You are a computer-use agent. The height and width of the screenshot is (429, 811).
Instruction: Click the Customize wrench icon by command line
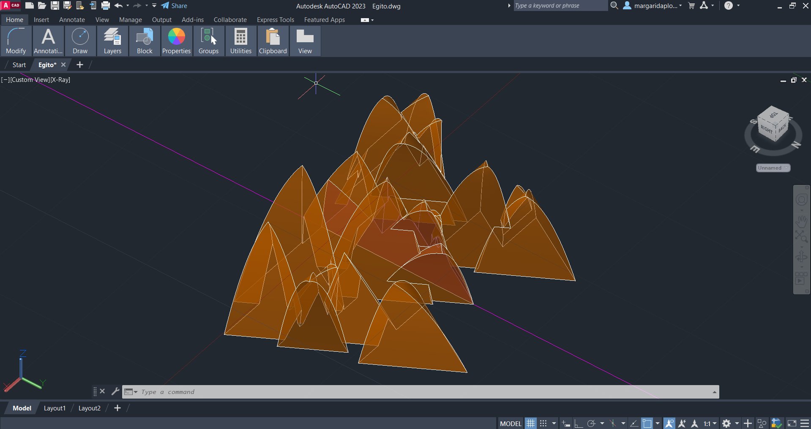pos(115,391)
